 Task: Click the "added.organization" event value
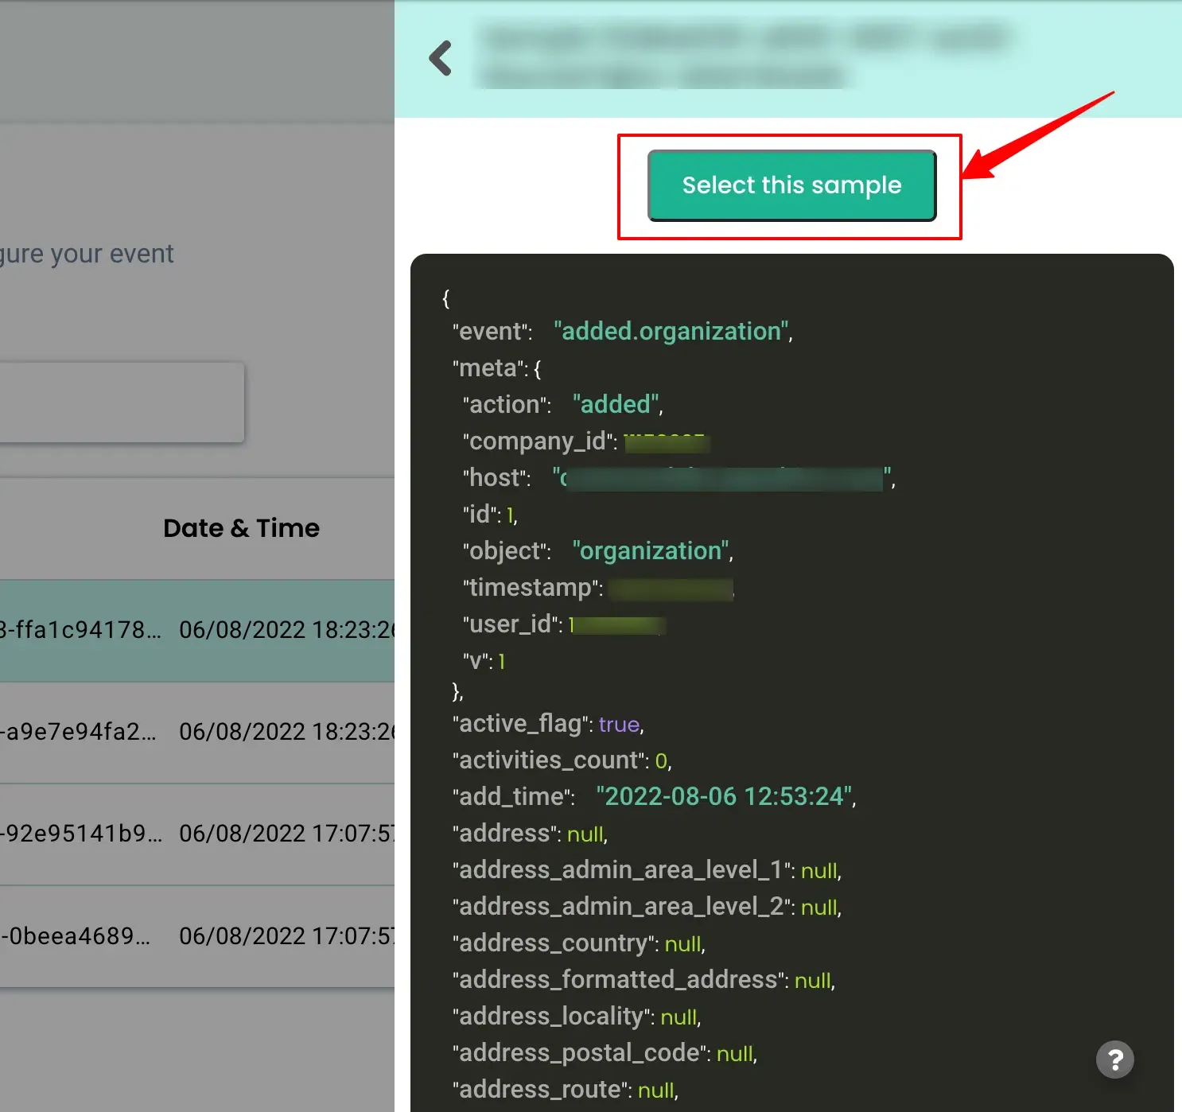click(673, 332)
